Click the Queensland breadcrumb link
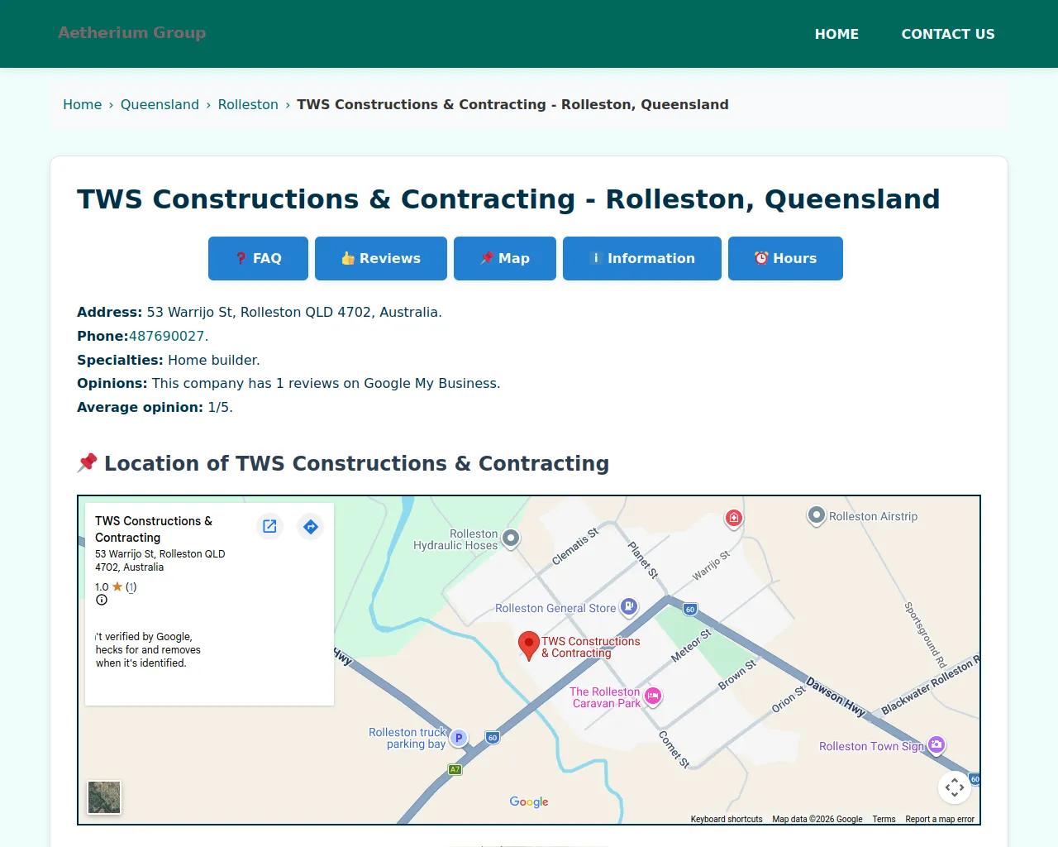1058x847 pixels. point(160,104)
